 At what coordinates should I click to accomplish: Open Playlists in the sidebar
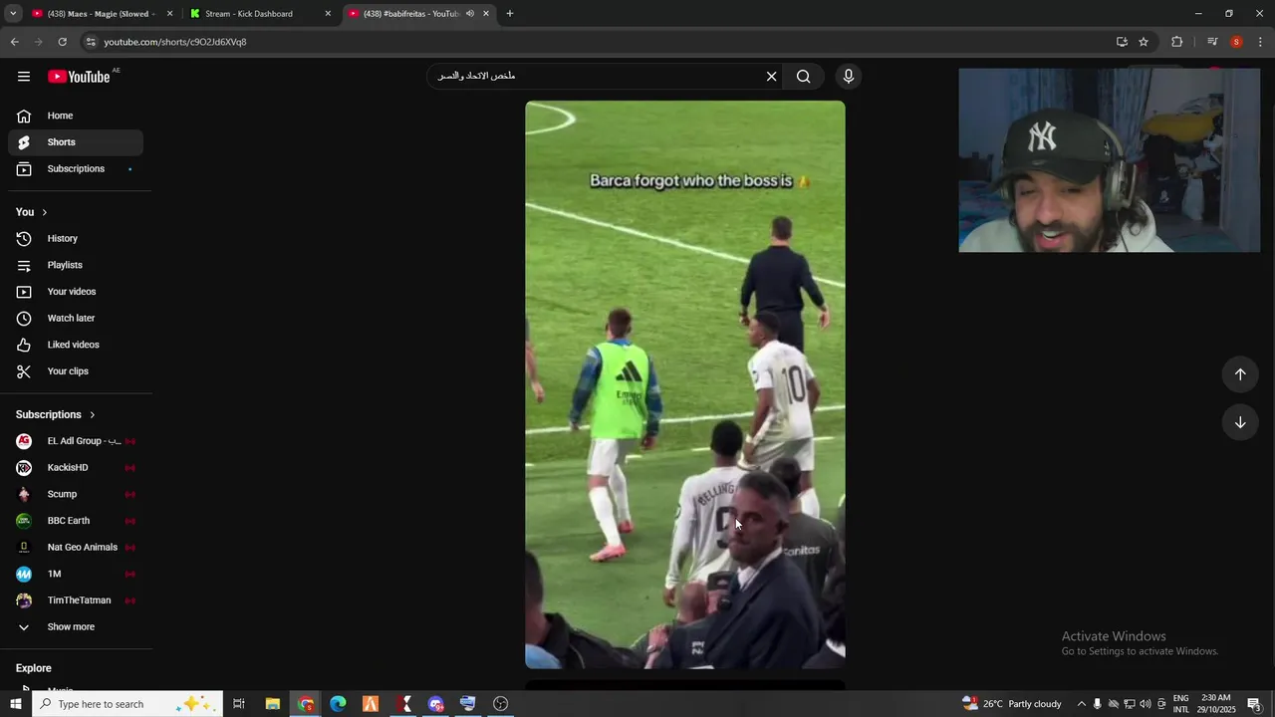pyautogui.click(x=76, y=265)
